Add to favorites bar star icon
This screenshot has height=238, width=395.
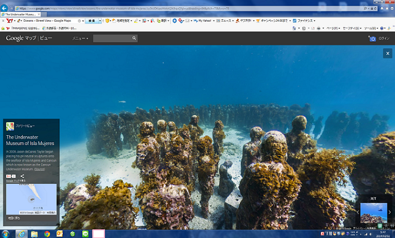(x=3, y=28)
